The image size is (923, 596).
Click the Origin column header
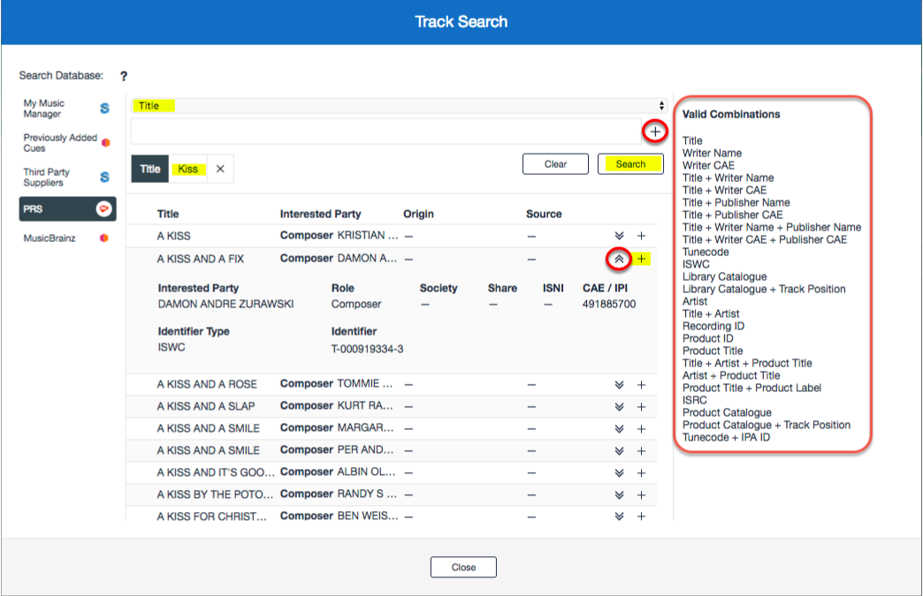click(x=418, y=214)
